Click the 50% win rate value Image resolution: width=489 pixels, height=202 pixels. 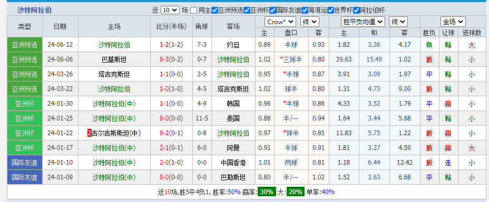coord(234,192)
